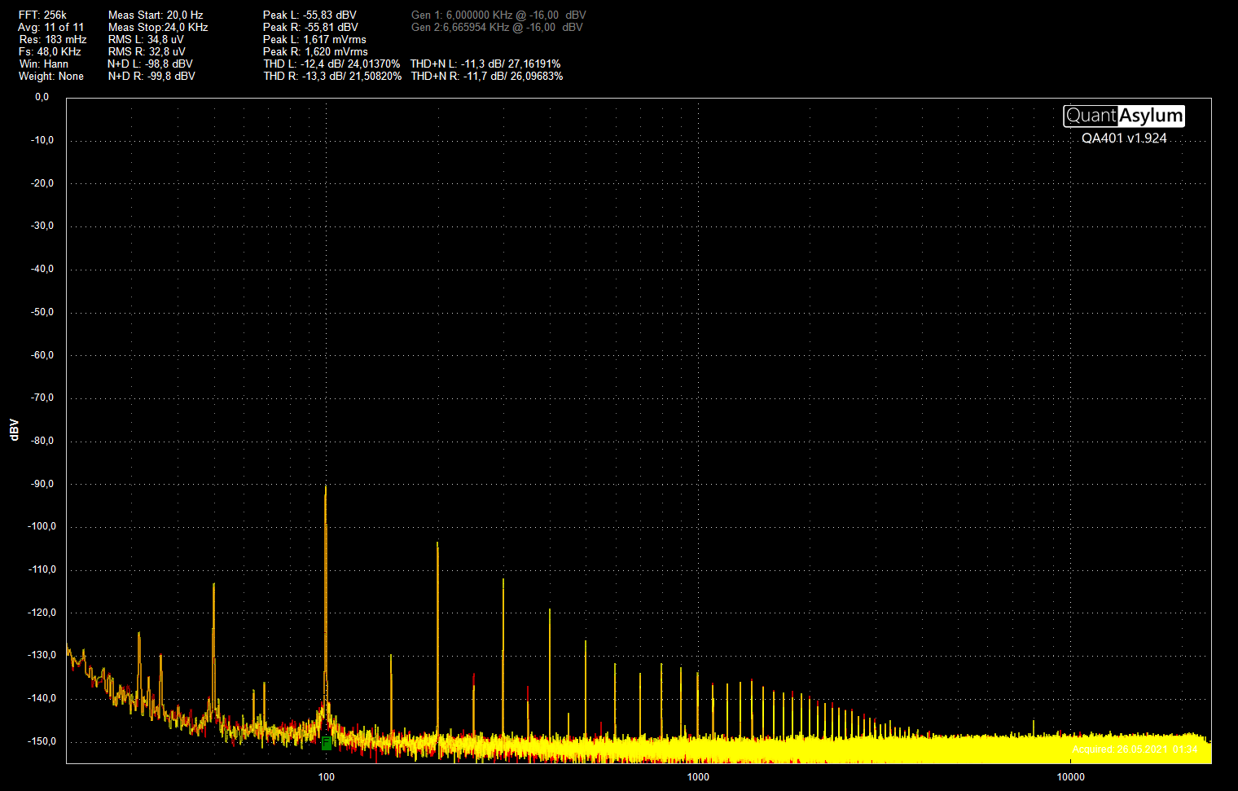The width and height of the screenshot is (1238, 791).
Task: Select the '-80,0' Y-axis label
Action: coord(42,441)
